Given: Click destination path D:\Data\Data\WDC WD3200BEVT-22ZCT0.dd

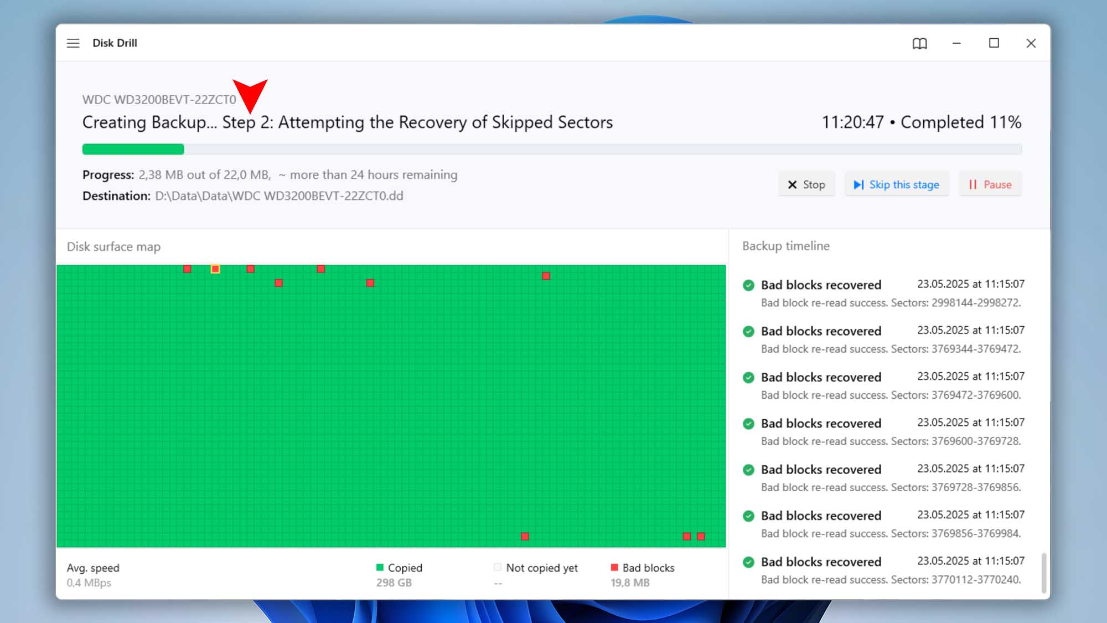Looking at the screenshot, I should pyautogui.click(x=279, y=196).
